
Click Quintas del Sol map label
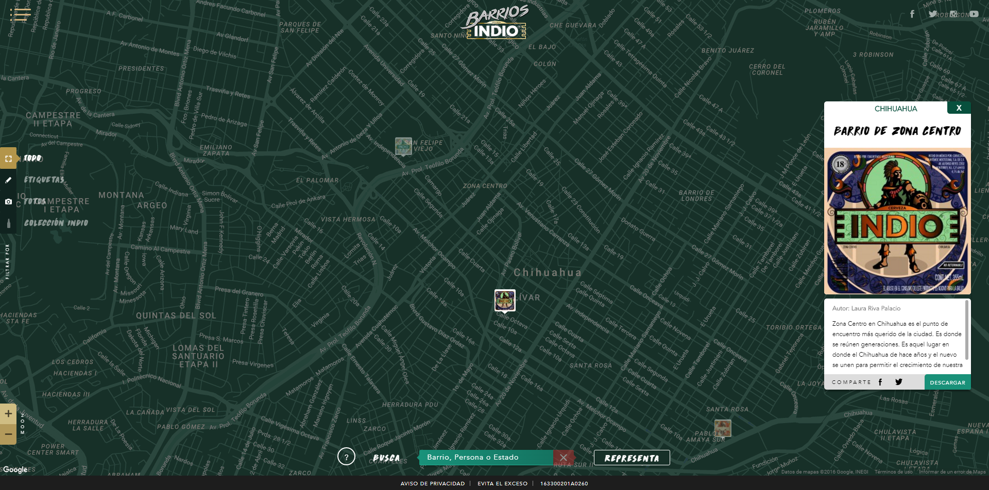pos(176,316)
